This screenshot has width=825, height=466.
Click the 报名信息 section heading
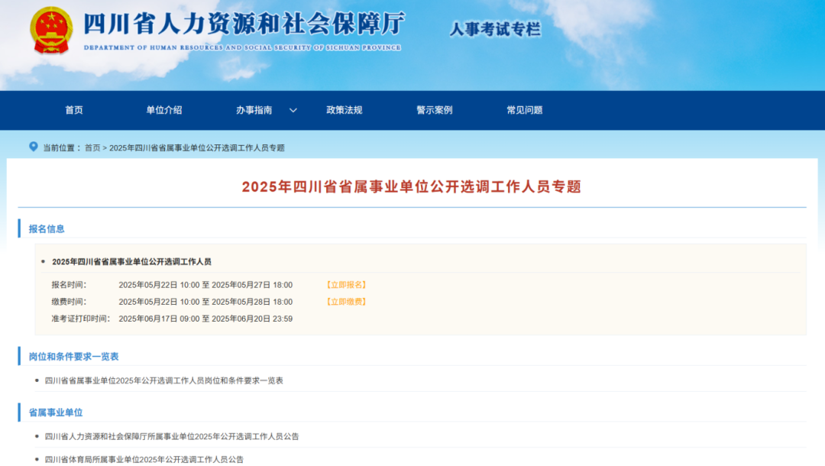(47, 228)
